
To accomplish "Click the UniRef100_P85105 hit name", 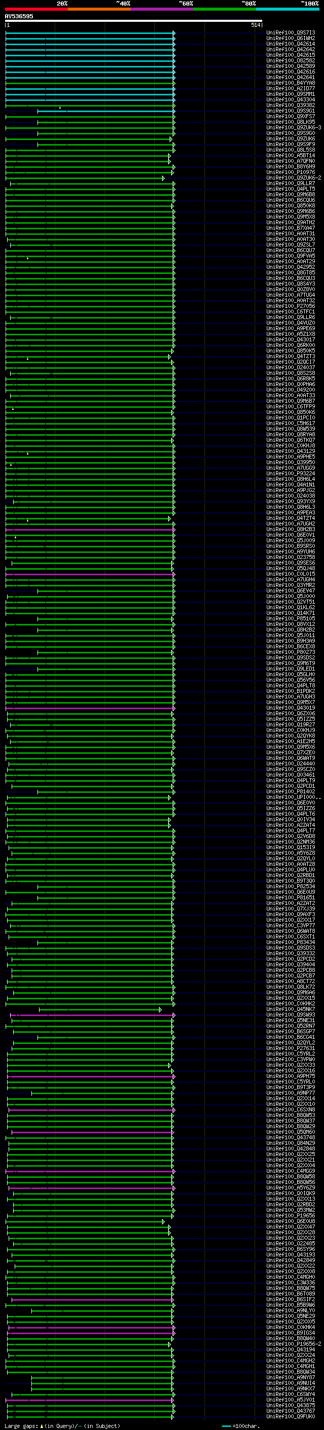I will (291, 619).
